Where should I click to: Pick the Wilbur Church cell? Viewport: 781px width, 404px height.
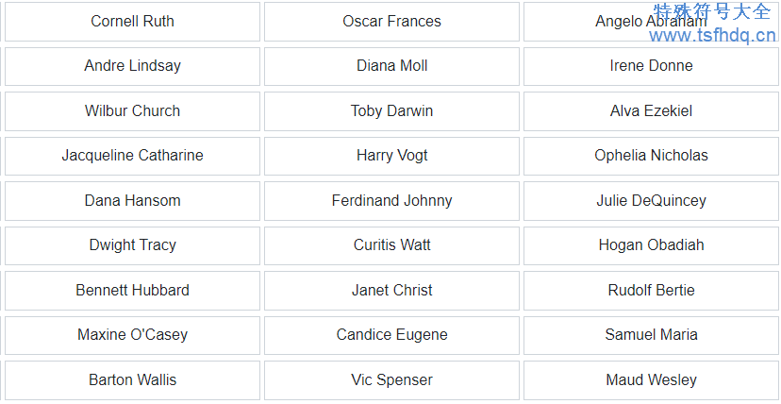(x=132, y=111)
